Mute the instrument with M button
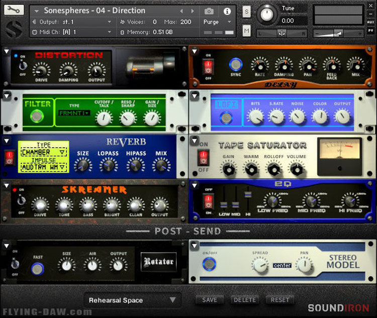Screen dimensions: 377x318 [x=246, y=31]
